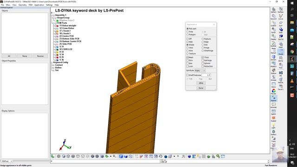Open the Views tool icon

pos(274,84)
